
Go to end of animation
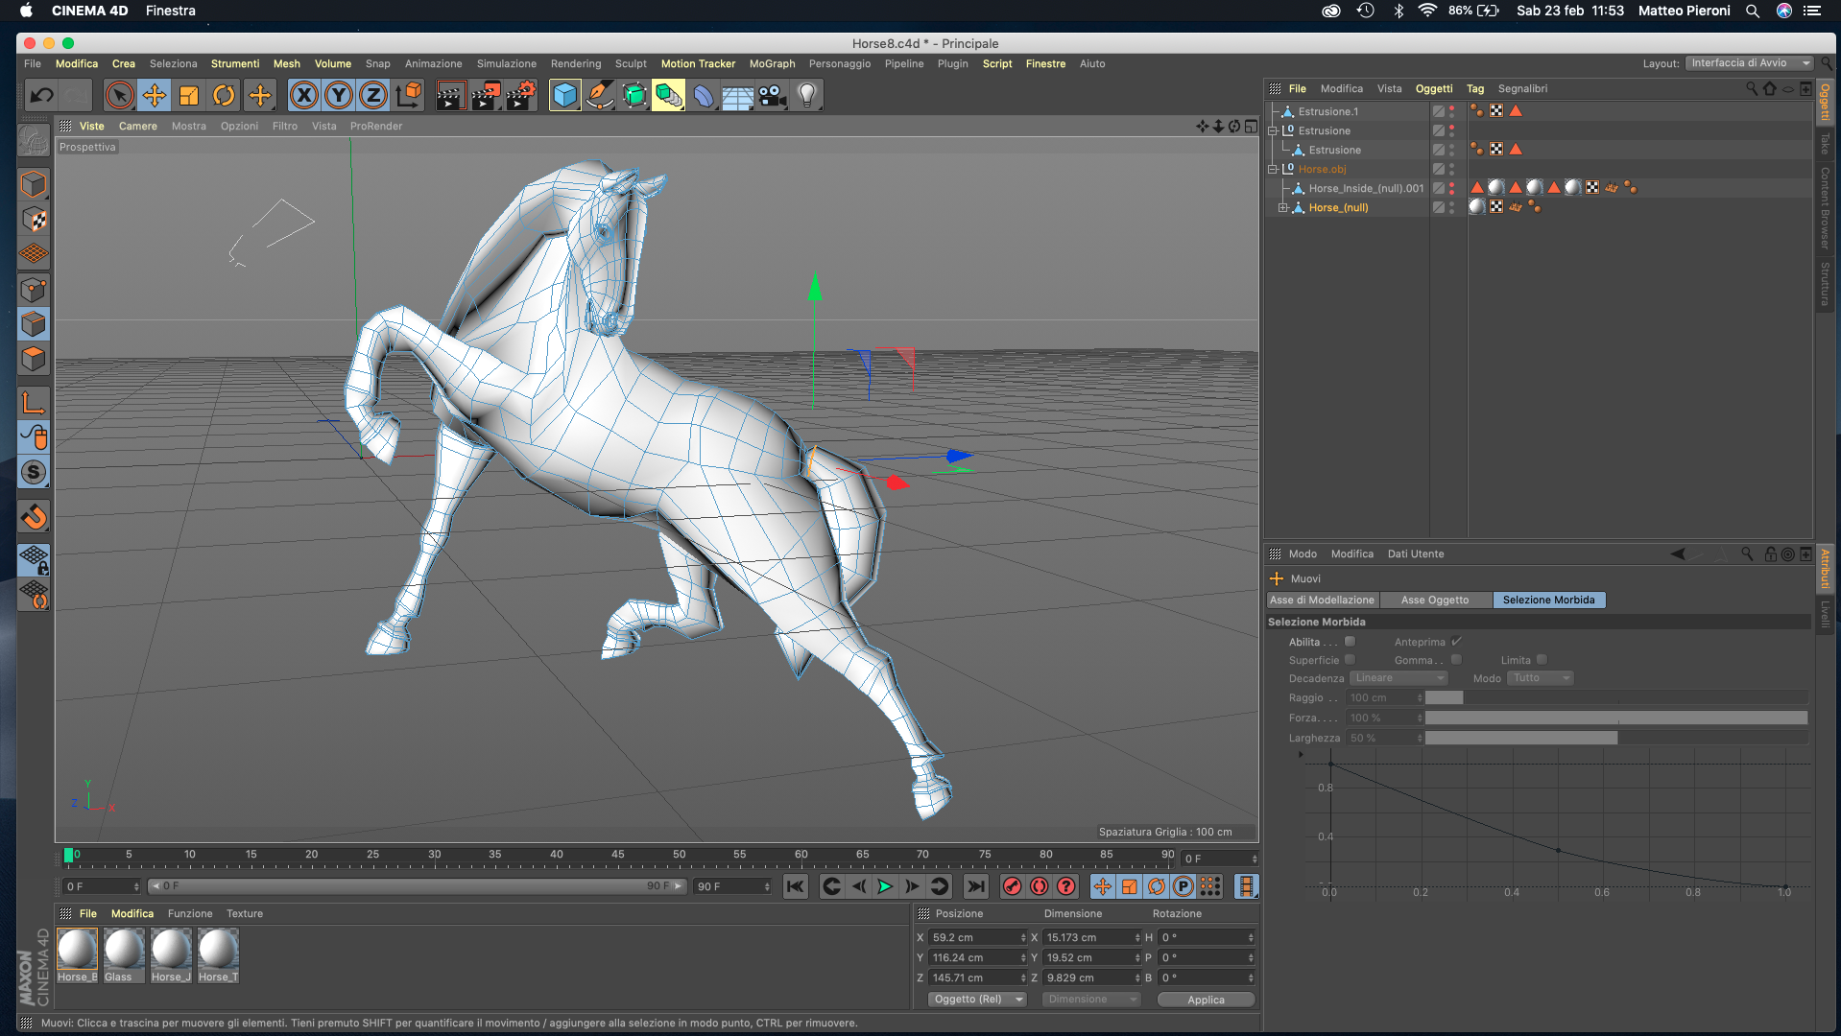point(976,886)
